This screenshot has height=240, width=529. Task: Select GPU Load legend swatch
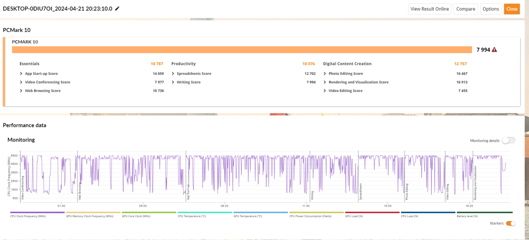click(x=372, y=213)
